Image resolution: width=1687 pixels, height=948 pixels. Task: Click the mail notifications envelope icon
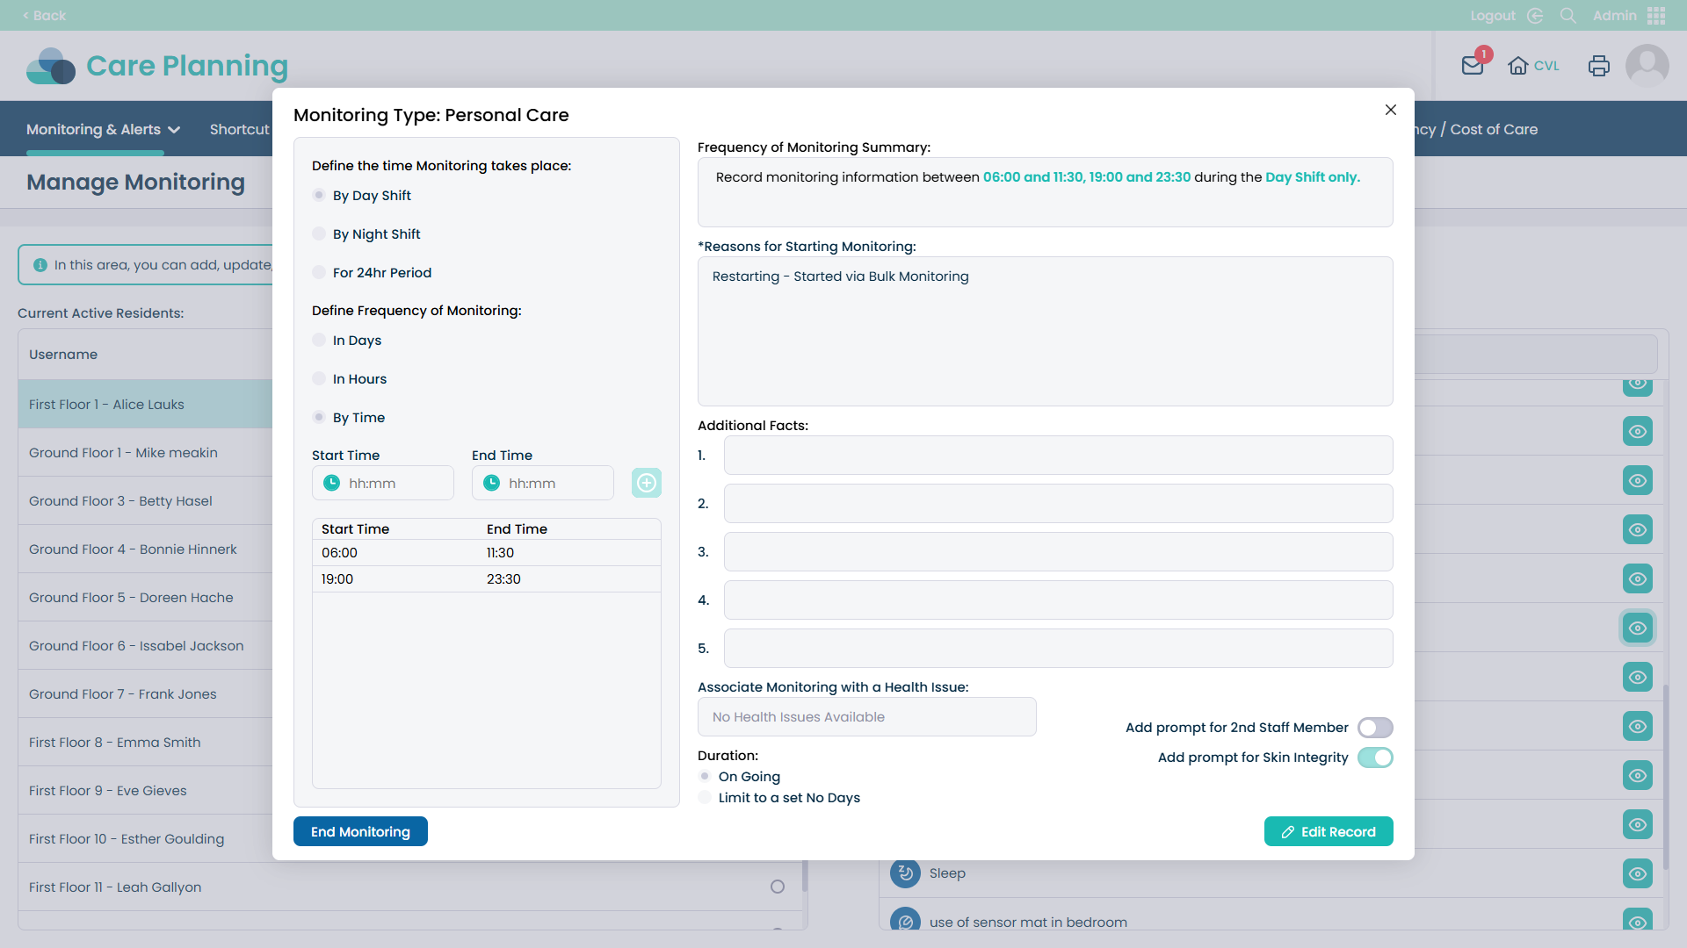1473,66
